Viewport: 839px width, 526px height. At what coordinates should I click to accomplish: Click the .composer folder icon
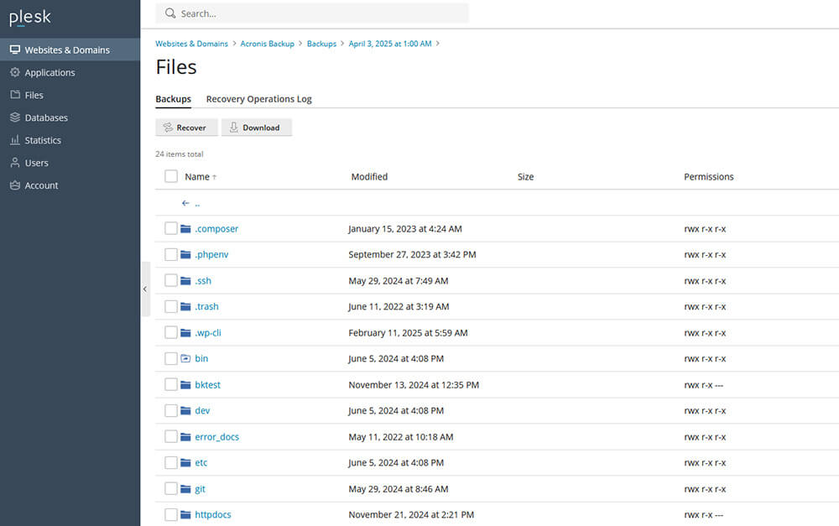185,229
